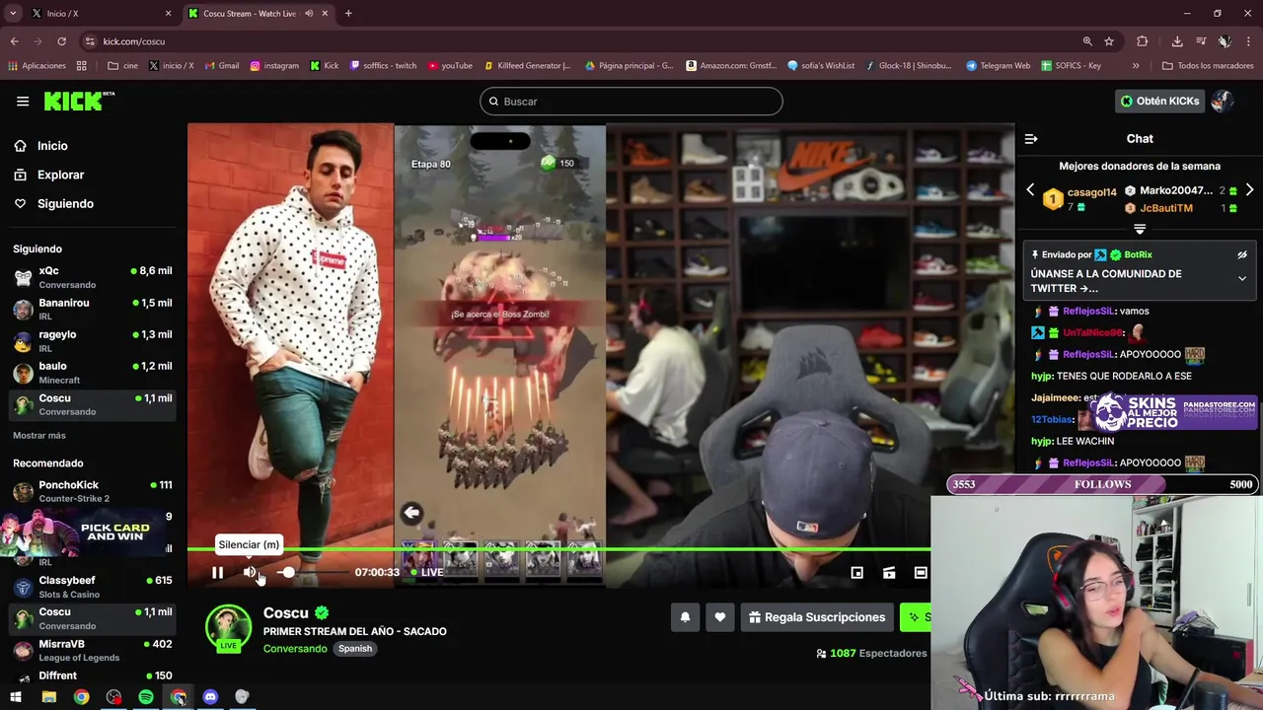1263x710 pixels.
Task: Show previous top donors arrow
Action: [x=1030, y=190]
